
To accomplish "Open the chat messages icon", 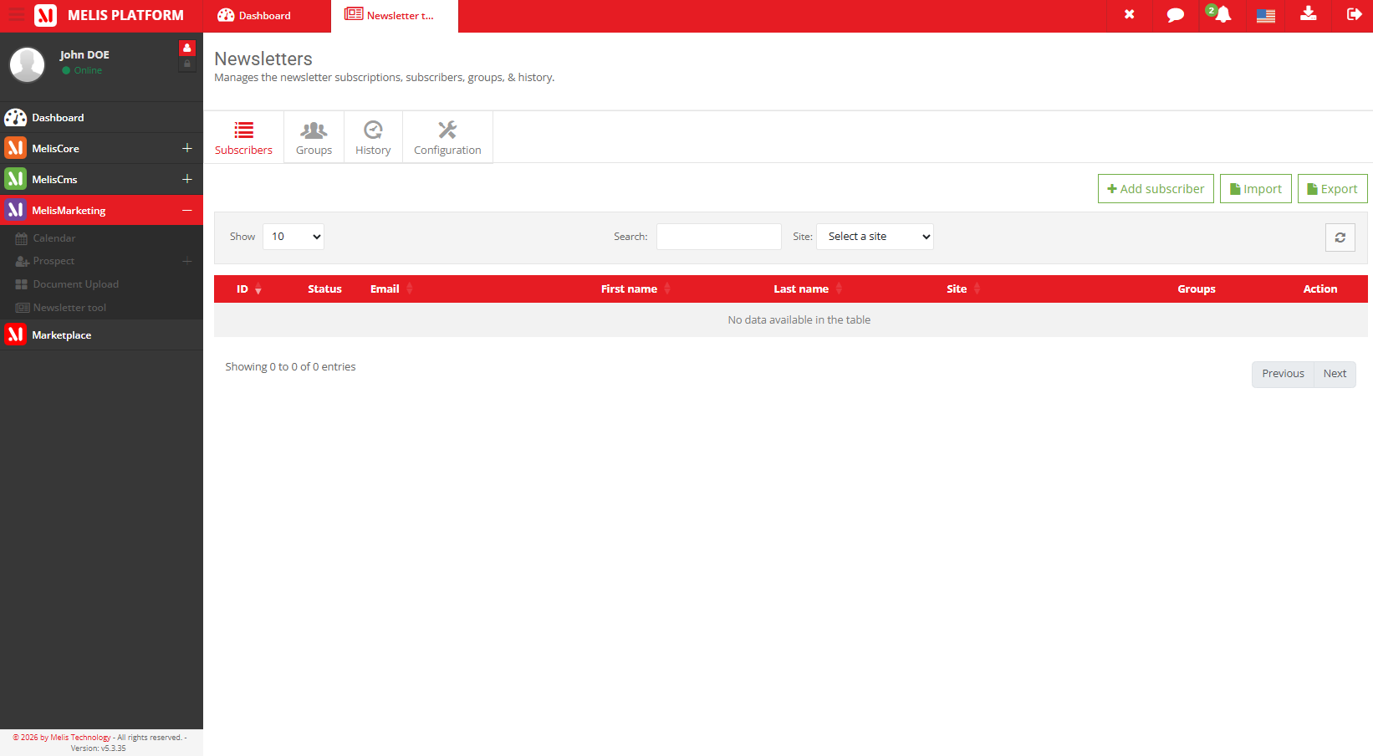I will (x=1175, y=15).
